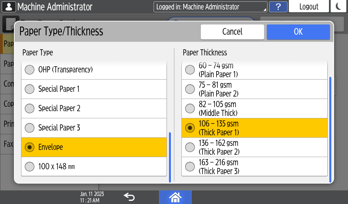Select OHP (Transparency) paper type
The image size is (348, 204).
pos(94,70)
